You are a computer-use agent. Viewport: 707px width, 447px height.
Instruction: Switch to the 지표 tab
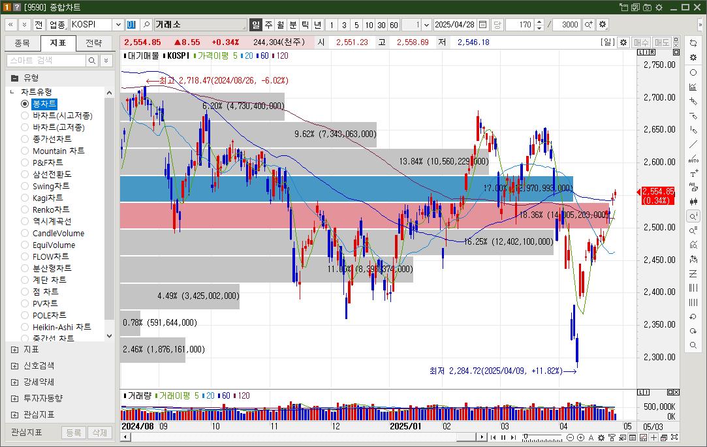[x=57, y=43]
